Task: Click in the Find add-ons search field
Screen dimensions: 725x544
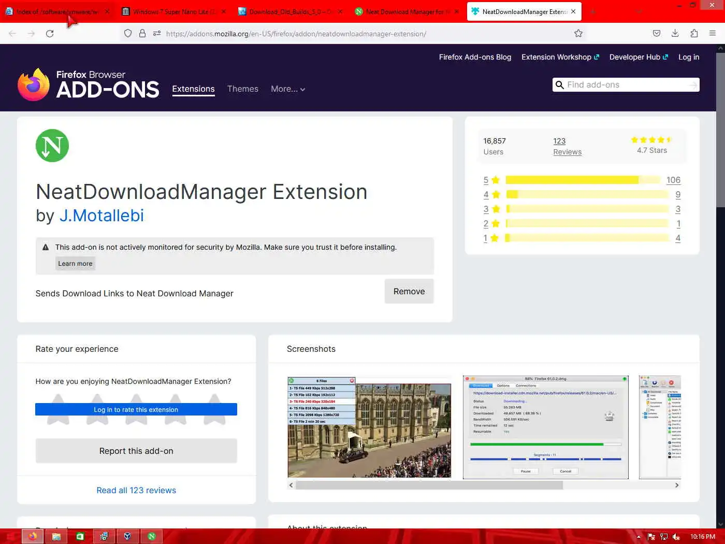Action: (x=626, y=85)
